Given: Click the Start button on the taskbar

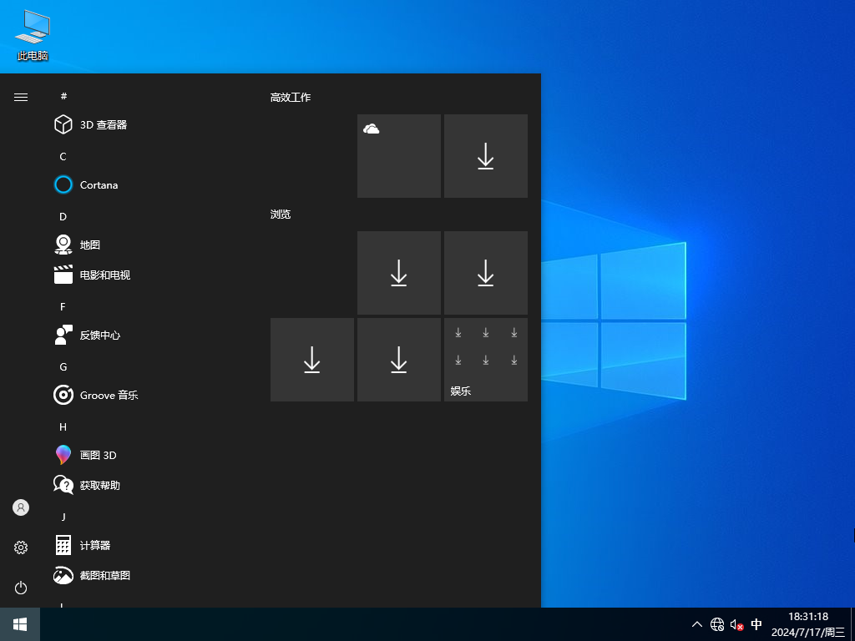Looking at the screenshot, I should click(19, 624).
